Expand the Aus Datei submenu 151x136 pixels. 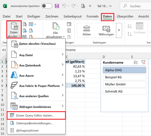click(x=36, y=55)
